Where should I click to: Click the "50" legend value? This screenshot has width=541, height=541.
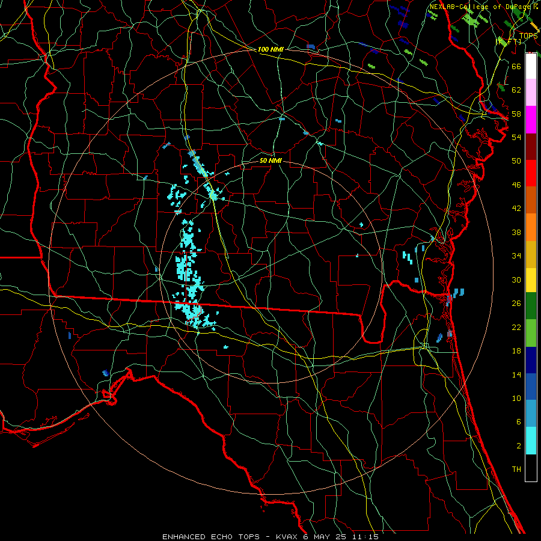point(516,161)
